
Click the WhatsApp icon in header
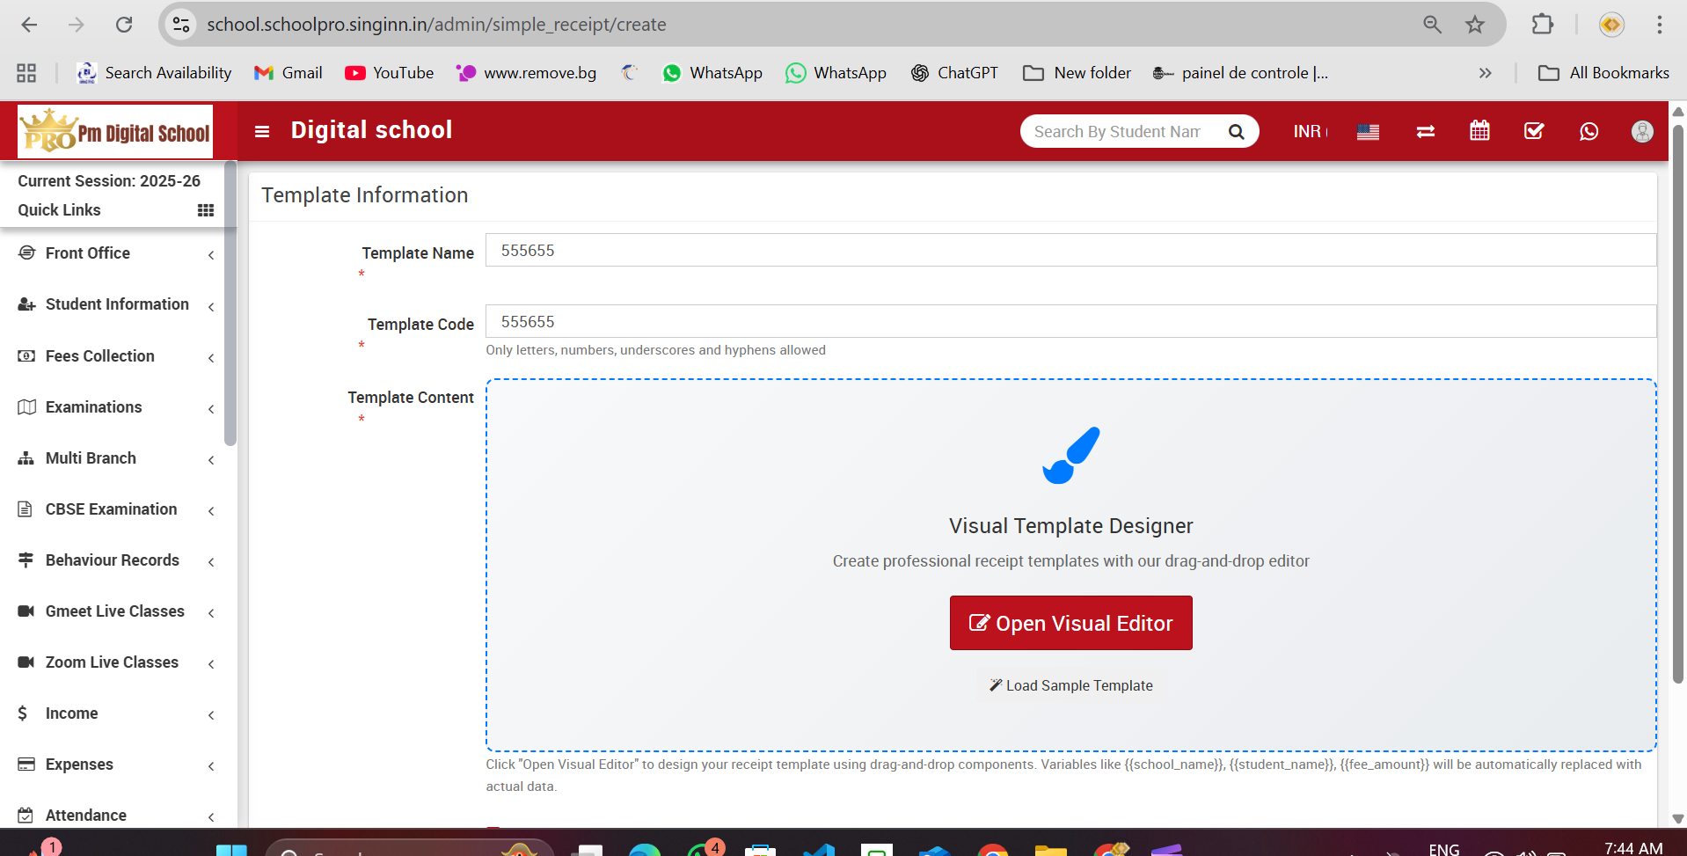click(x=1588, y=131)
